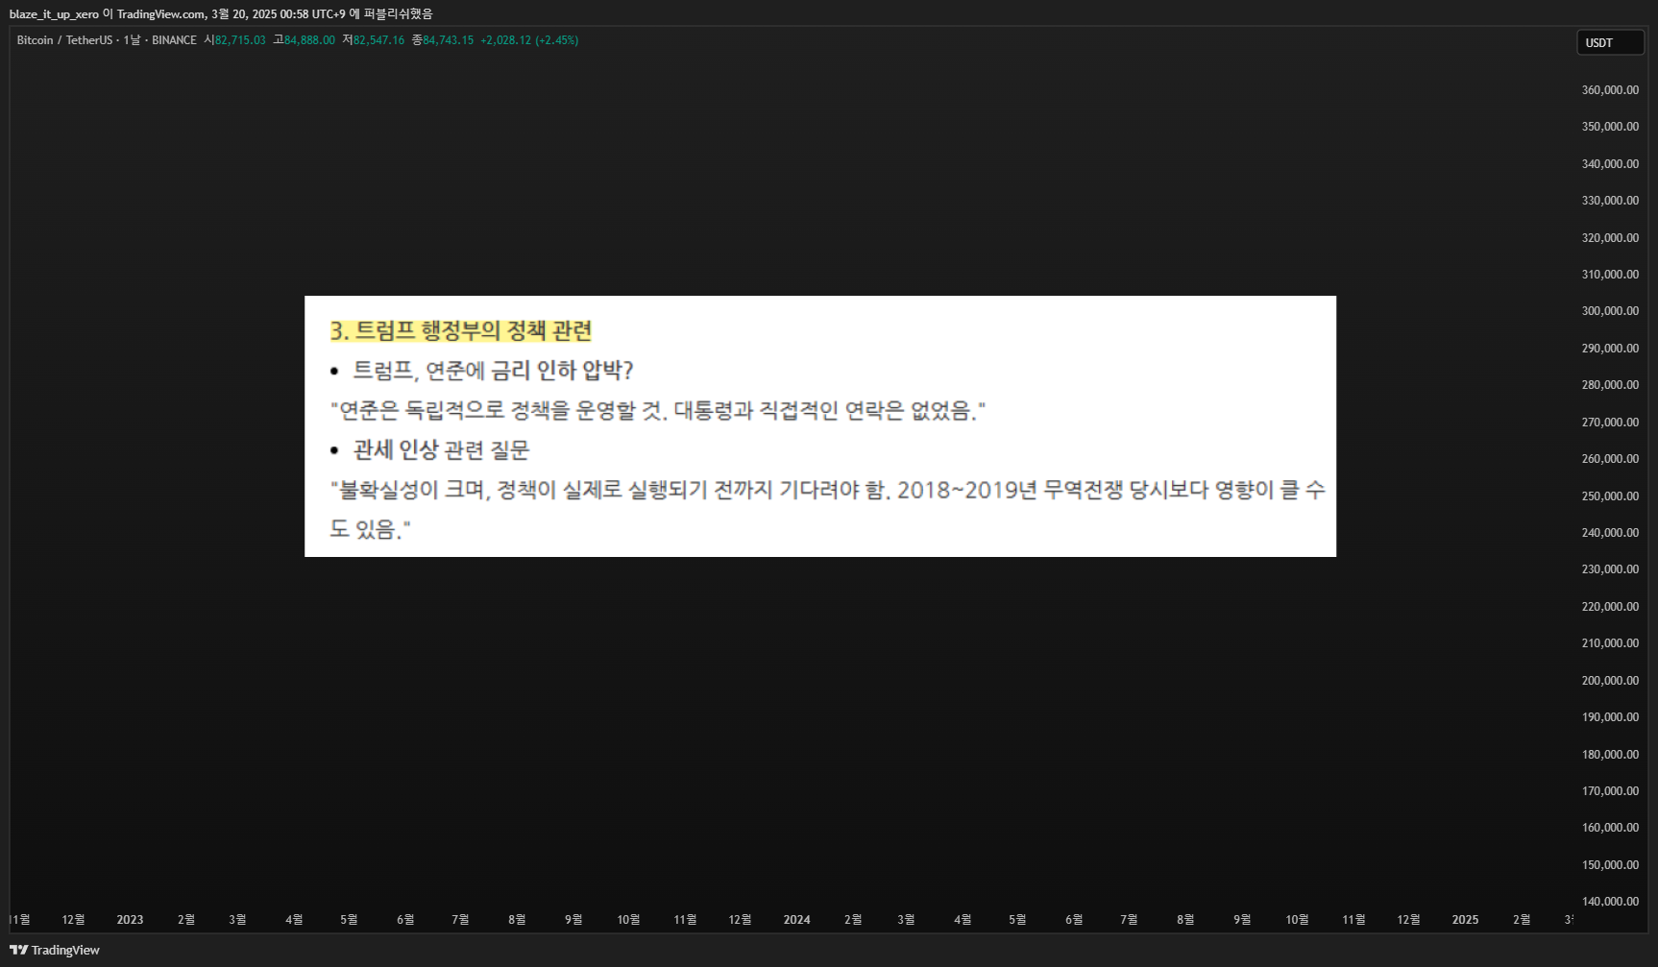
Task: Click the close price value 84,743.15
Action: point(448,40)
